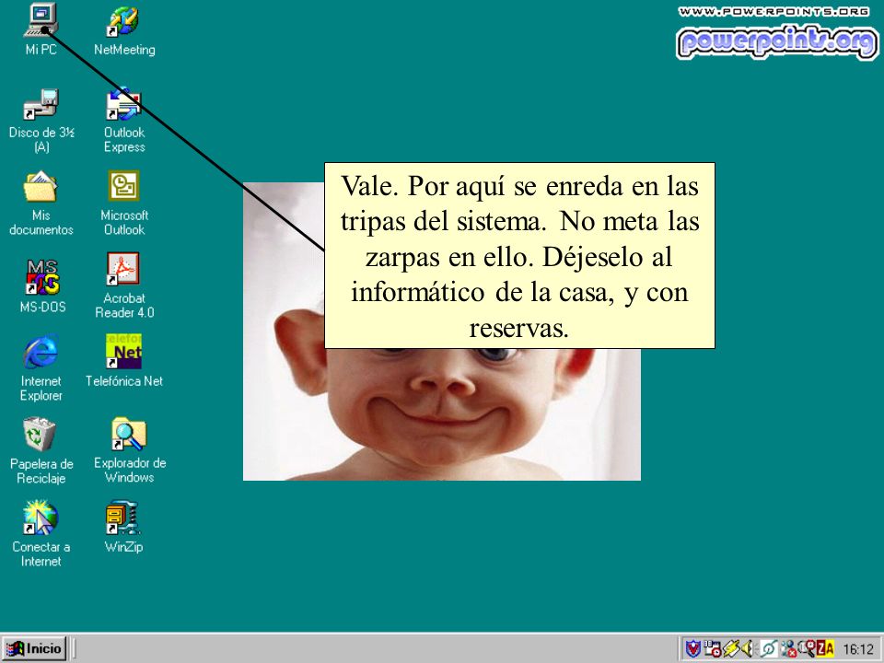
Task: Select the Papelera de Reciclaje icon
Action: tap(41, 450)
